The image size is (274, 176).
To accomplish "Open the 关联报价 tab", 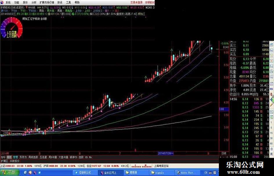I will (14, 161).
